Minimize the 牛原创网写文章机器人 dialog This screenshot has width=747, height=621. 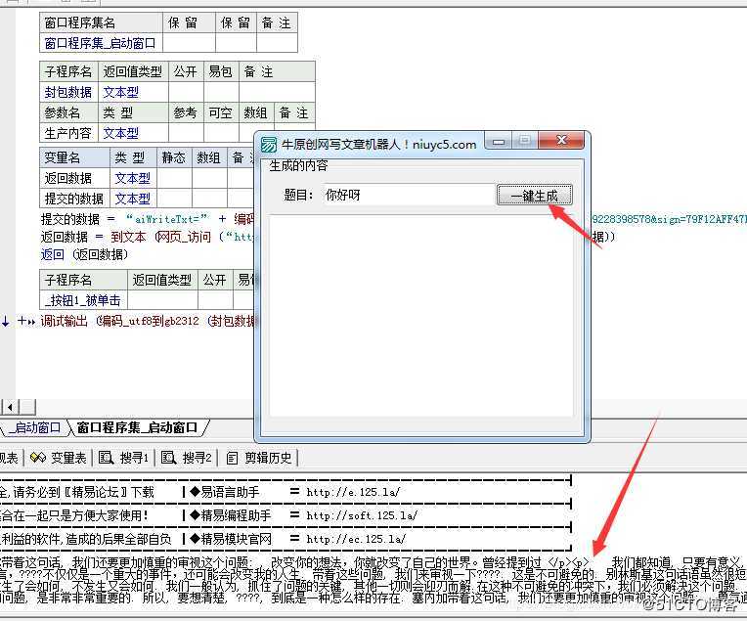(x=499, y=141)
